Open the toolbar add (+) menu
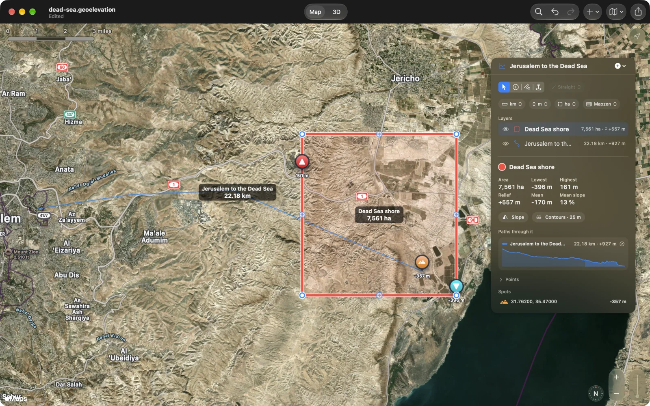The height and width of the screenshot is (406, 650). click(593, 12)
